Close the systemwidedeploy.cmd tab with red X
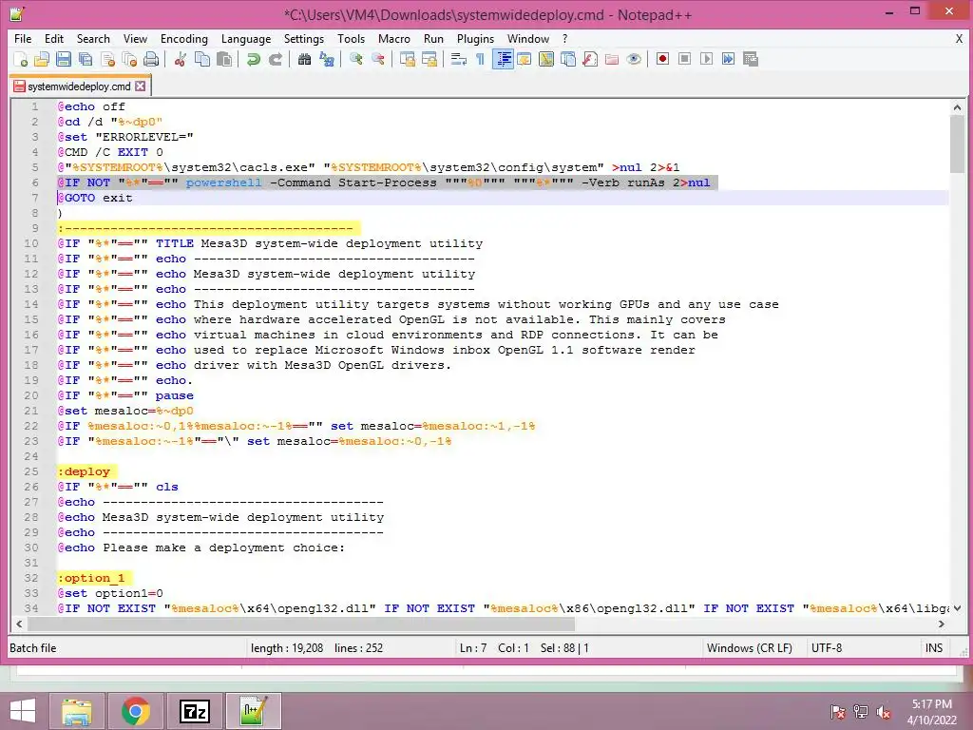973x730 pixels. click(141, 86)
